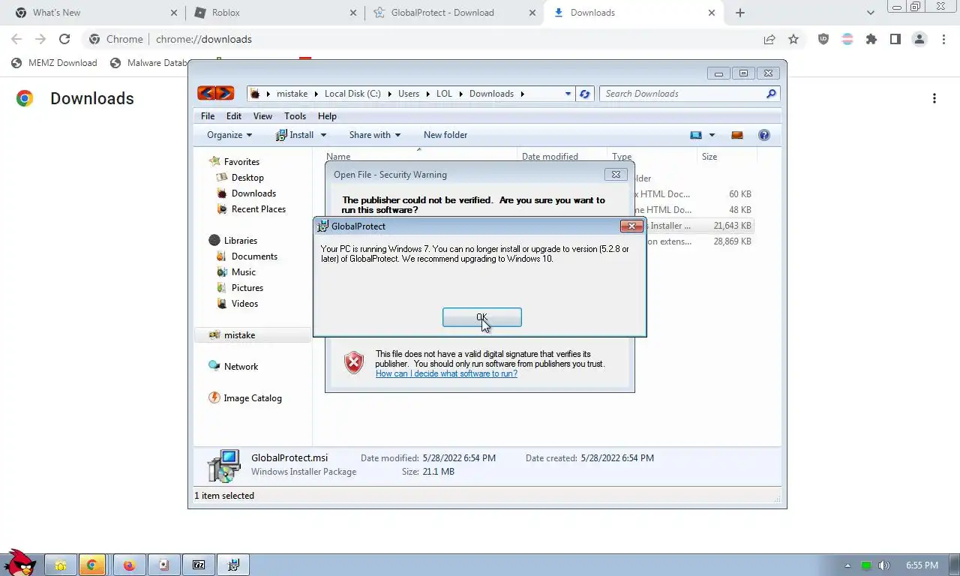The width and height of the screenshot is (960, 576).
Task: Toggle the Explorer preview pane icon
Action: (737, 135)
